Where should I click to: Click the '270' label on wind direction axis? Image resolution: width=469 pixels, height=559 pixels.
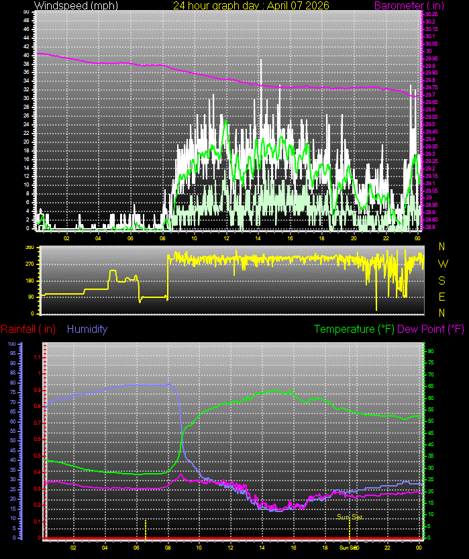coord(30,264)
